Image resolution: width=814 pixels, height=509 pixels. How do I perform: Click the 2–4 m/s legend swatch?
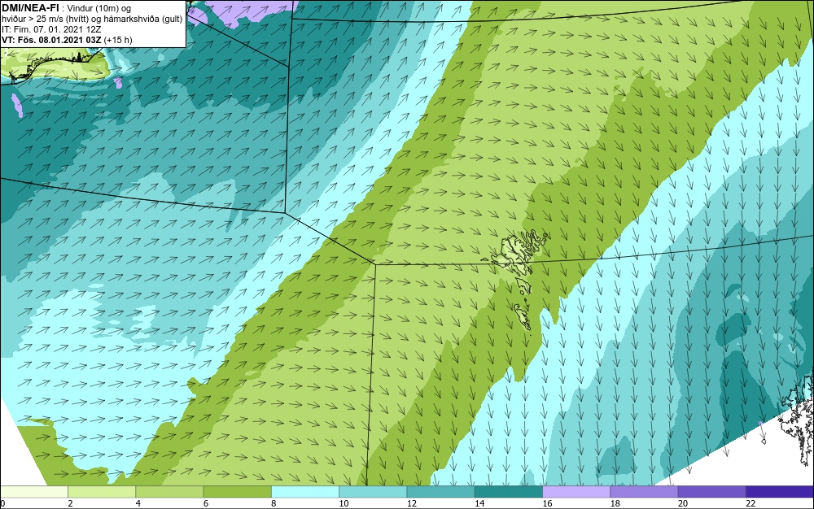point(102,492)
